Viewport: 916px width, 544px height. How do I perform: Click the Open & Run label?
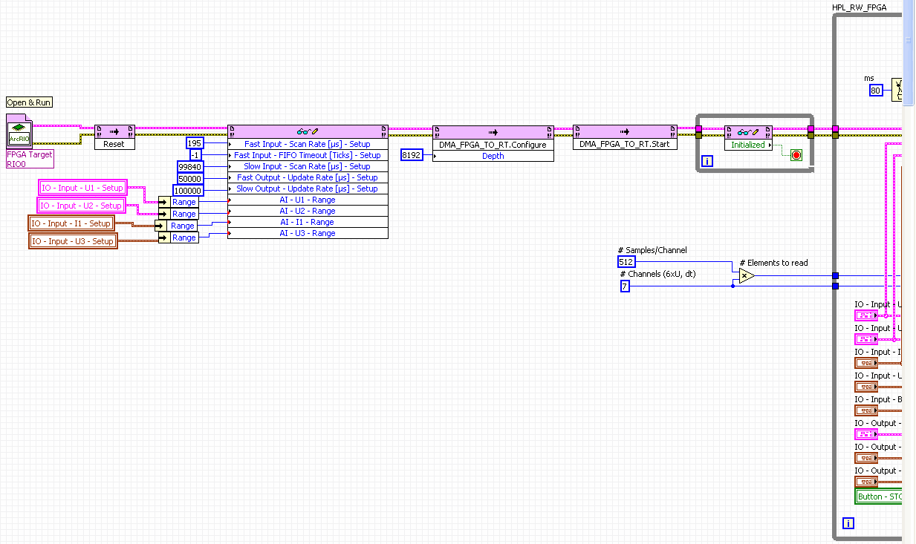coord(29,102)
